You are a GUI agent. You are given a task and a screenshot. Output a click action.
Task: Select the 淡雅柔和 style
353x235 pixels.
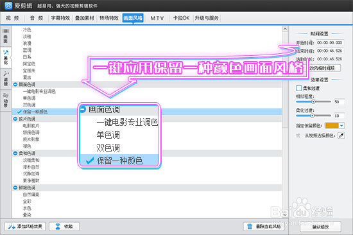pyautogui.click(x=31, y=160)
